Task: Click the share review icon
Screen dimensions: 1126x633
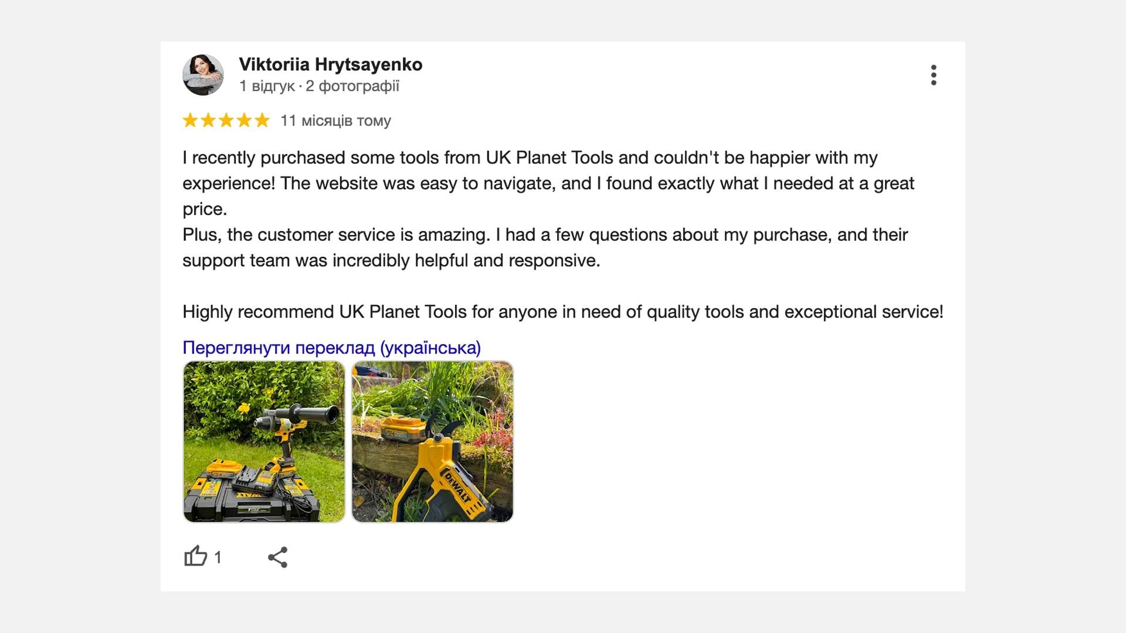Action: click(x=277, y=557)
